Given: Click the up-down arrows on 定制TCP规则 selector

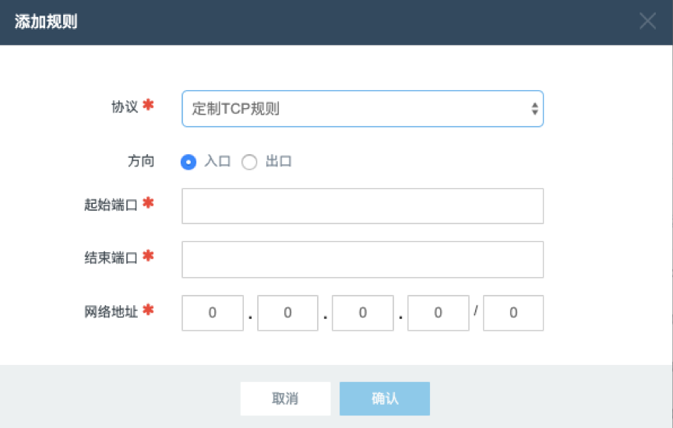Looking at the screenshot, I should pyautogui.click(x=534, y=108).
